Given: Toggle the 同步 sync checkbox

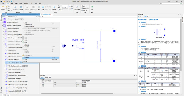Looking at the screenshot, I should click(x=58, y=9).
